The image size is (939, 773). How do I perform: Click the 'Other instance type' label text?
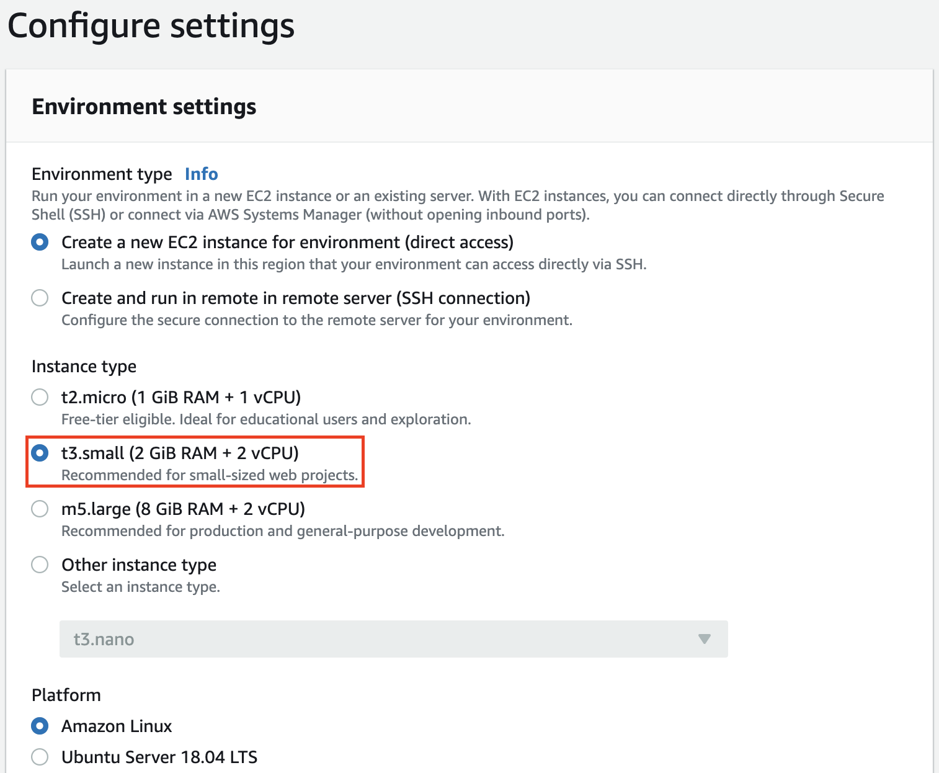pyautogui.click(x=139, y=565)
